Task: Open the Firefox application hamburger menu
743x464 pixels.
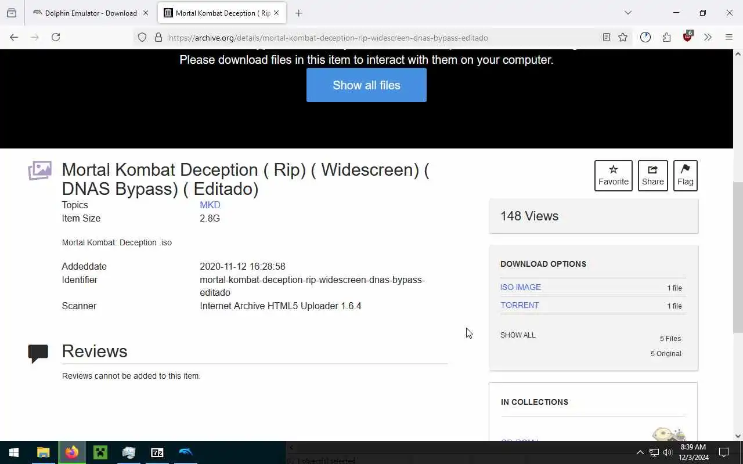Action: (x=729, y=37)
